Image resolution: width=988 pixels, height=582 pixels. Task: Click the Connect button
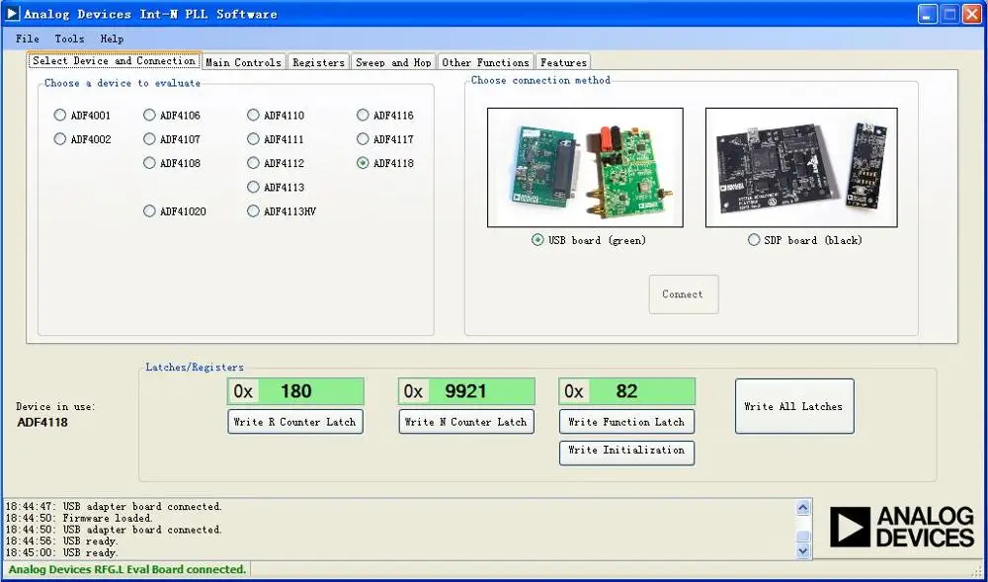(684, 294)
